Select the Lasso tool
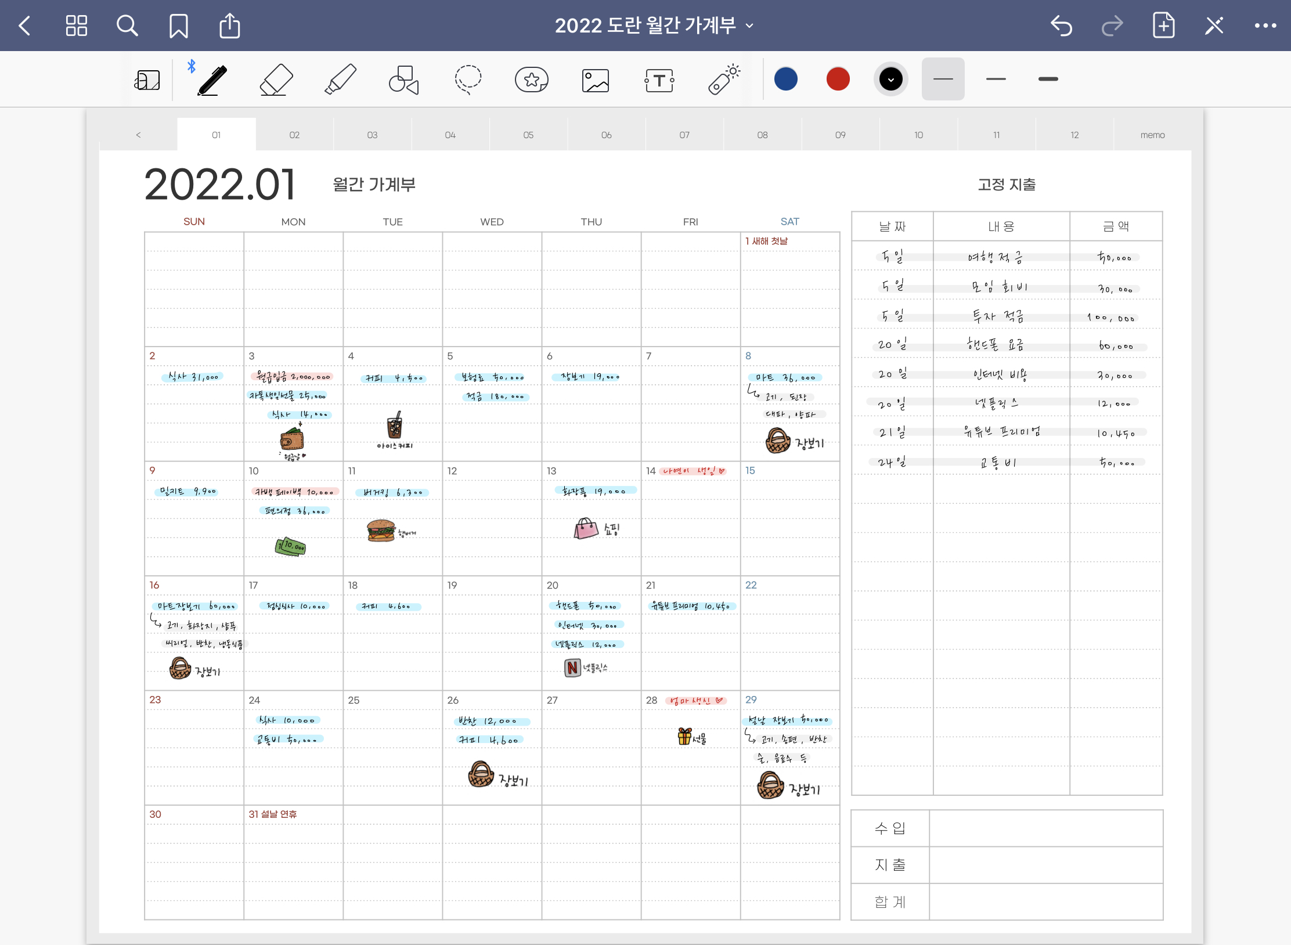This screenshot has width=1291, height=945. click(468, 80)
